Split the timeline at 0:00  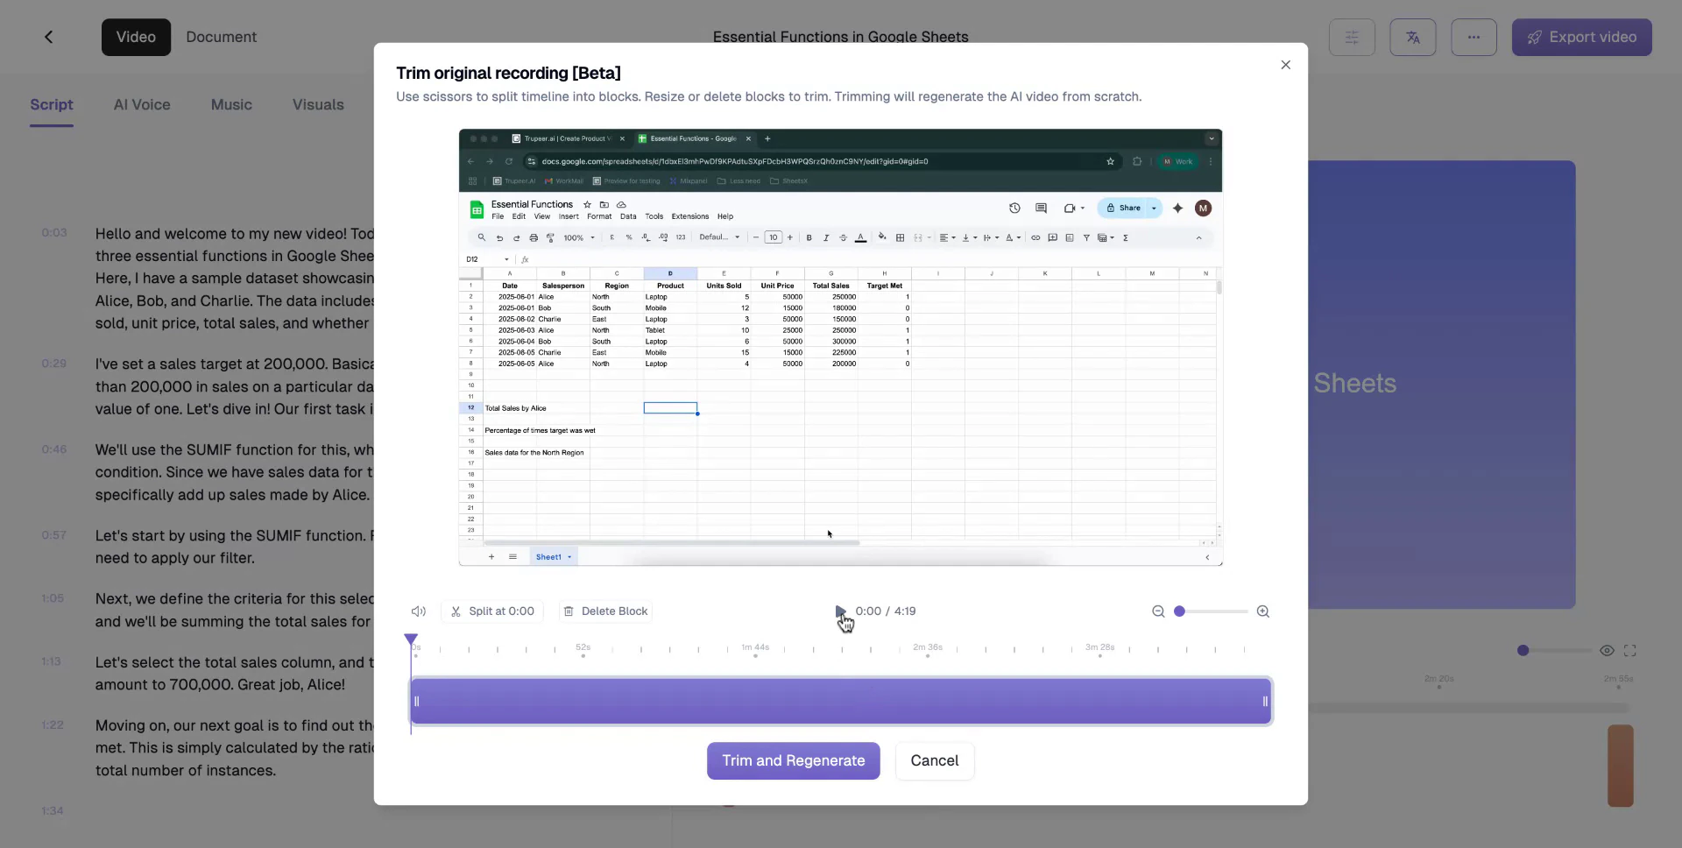pyautogui.click(x=492, y=611)
